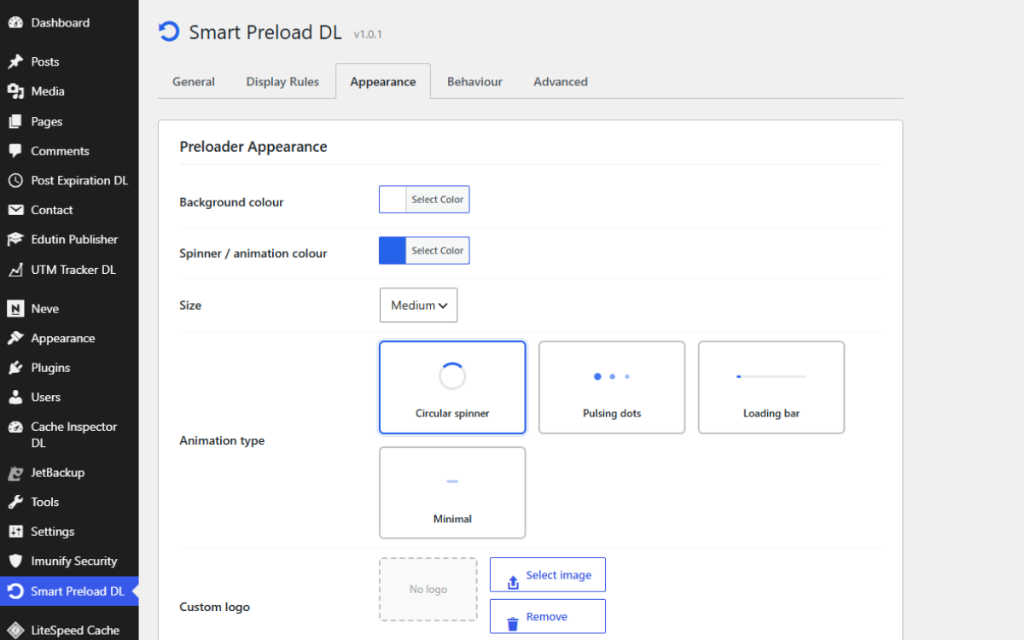This screenshot has height=640, width=1024.
Task: Click the JetBackup icon
Action: pyautogui.click(x=15, y=473)
